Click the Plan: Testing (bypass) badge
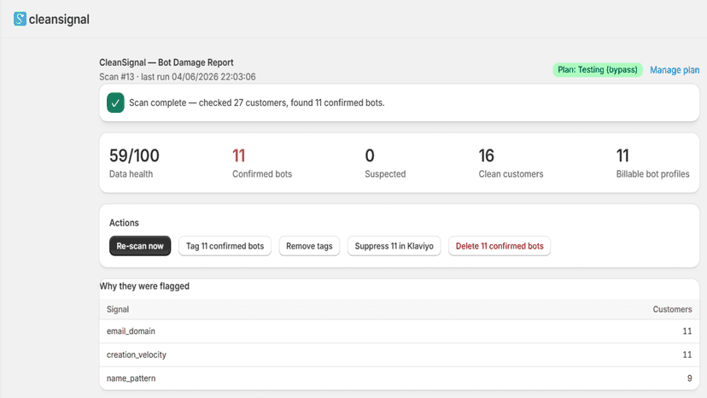 click(598, 70)
